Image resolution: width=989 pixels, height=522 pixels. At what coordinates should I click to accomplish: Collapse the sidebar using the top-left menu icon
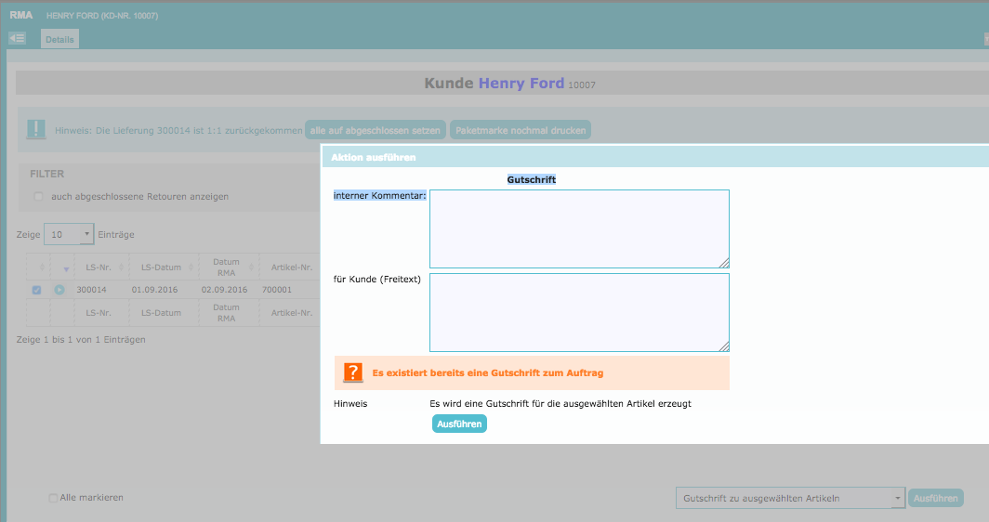(17, 38)
